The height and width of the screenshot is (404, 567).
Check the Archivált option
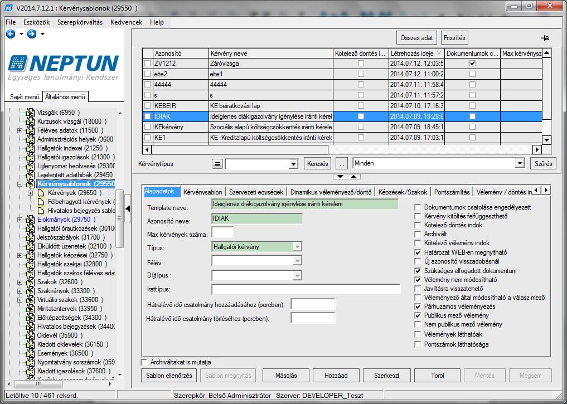point(418,234)
